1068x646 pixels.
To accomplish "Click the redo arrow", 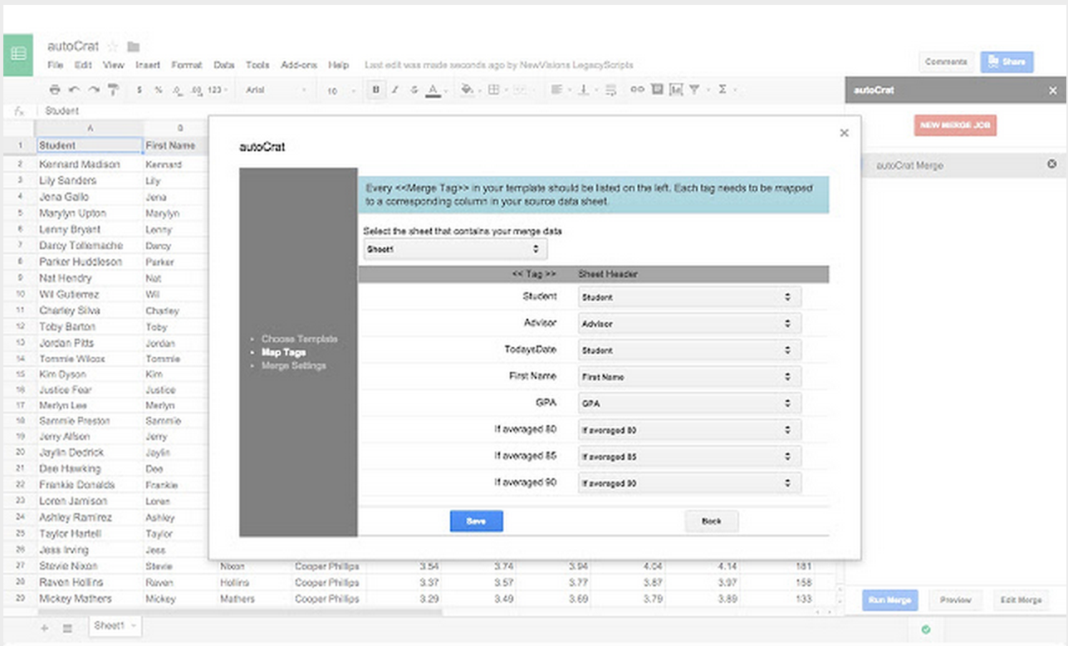I will 94,90.
